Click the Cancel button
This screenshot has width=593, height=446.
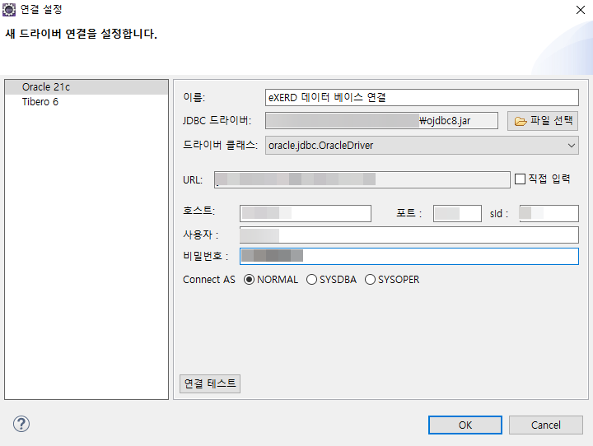[546, 425]
